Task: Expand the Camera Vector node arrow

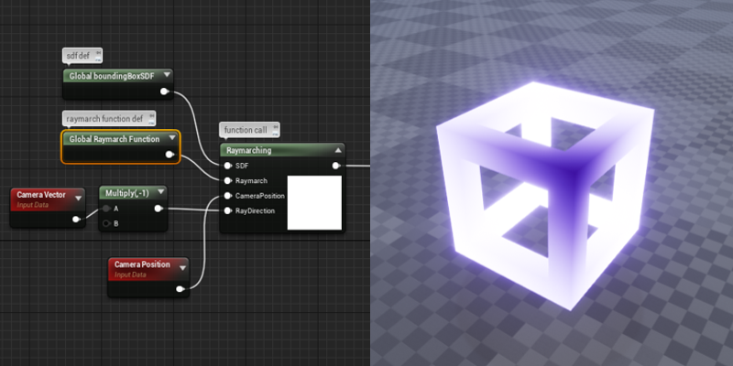Action: (x=78, y=198)
